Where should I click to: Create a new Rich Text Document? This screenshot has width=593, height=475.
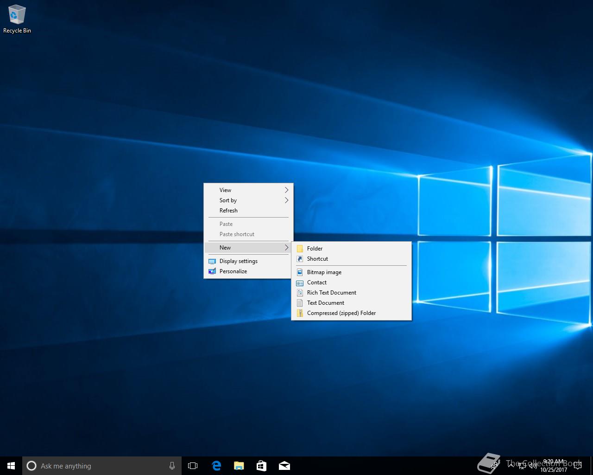point(352,293)
